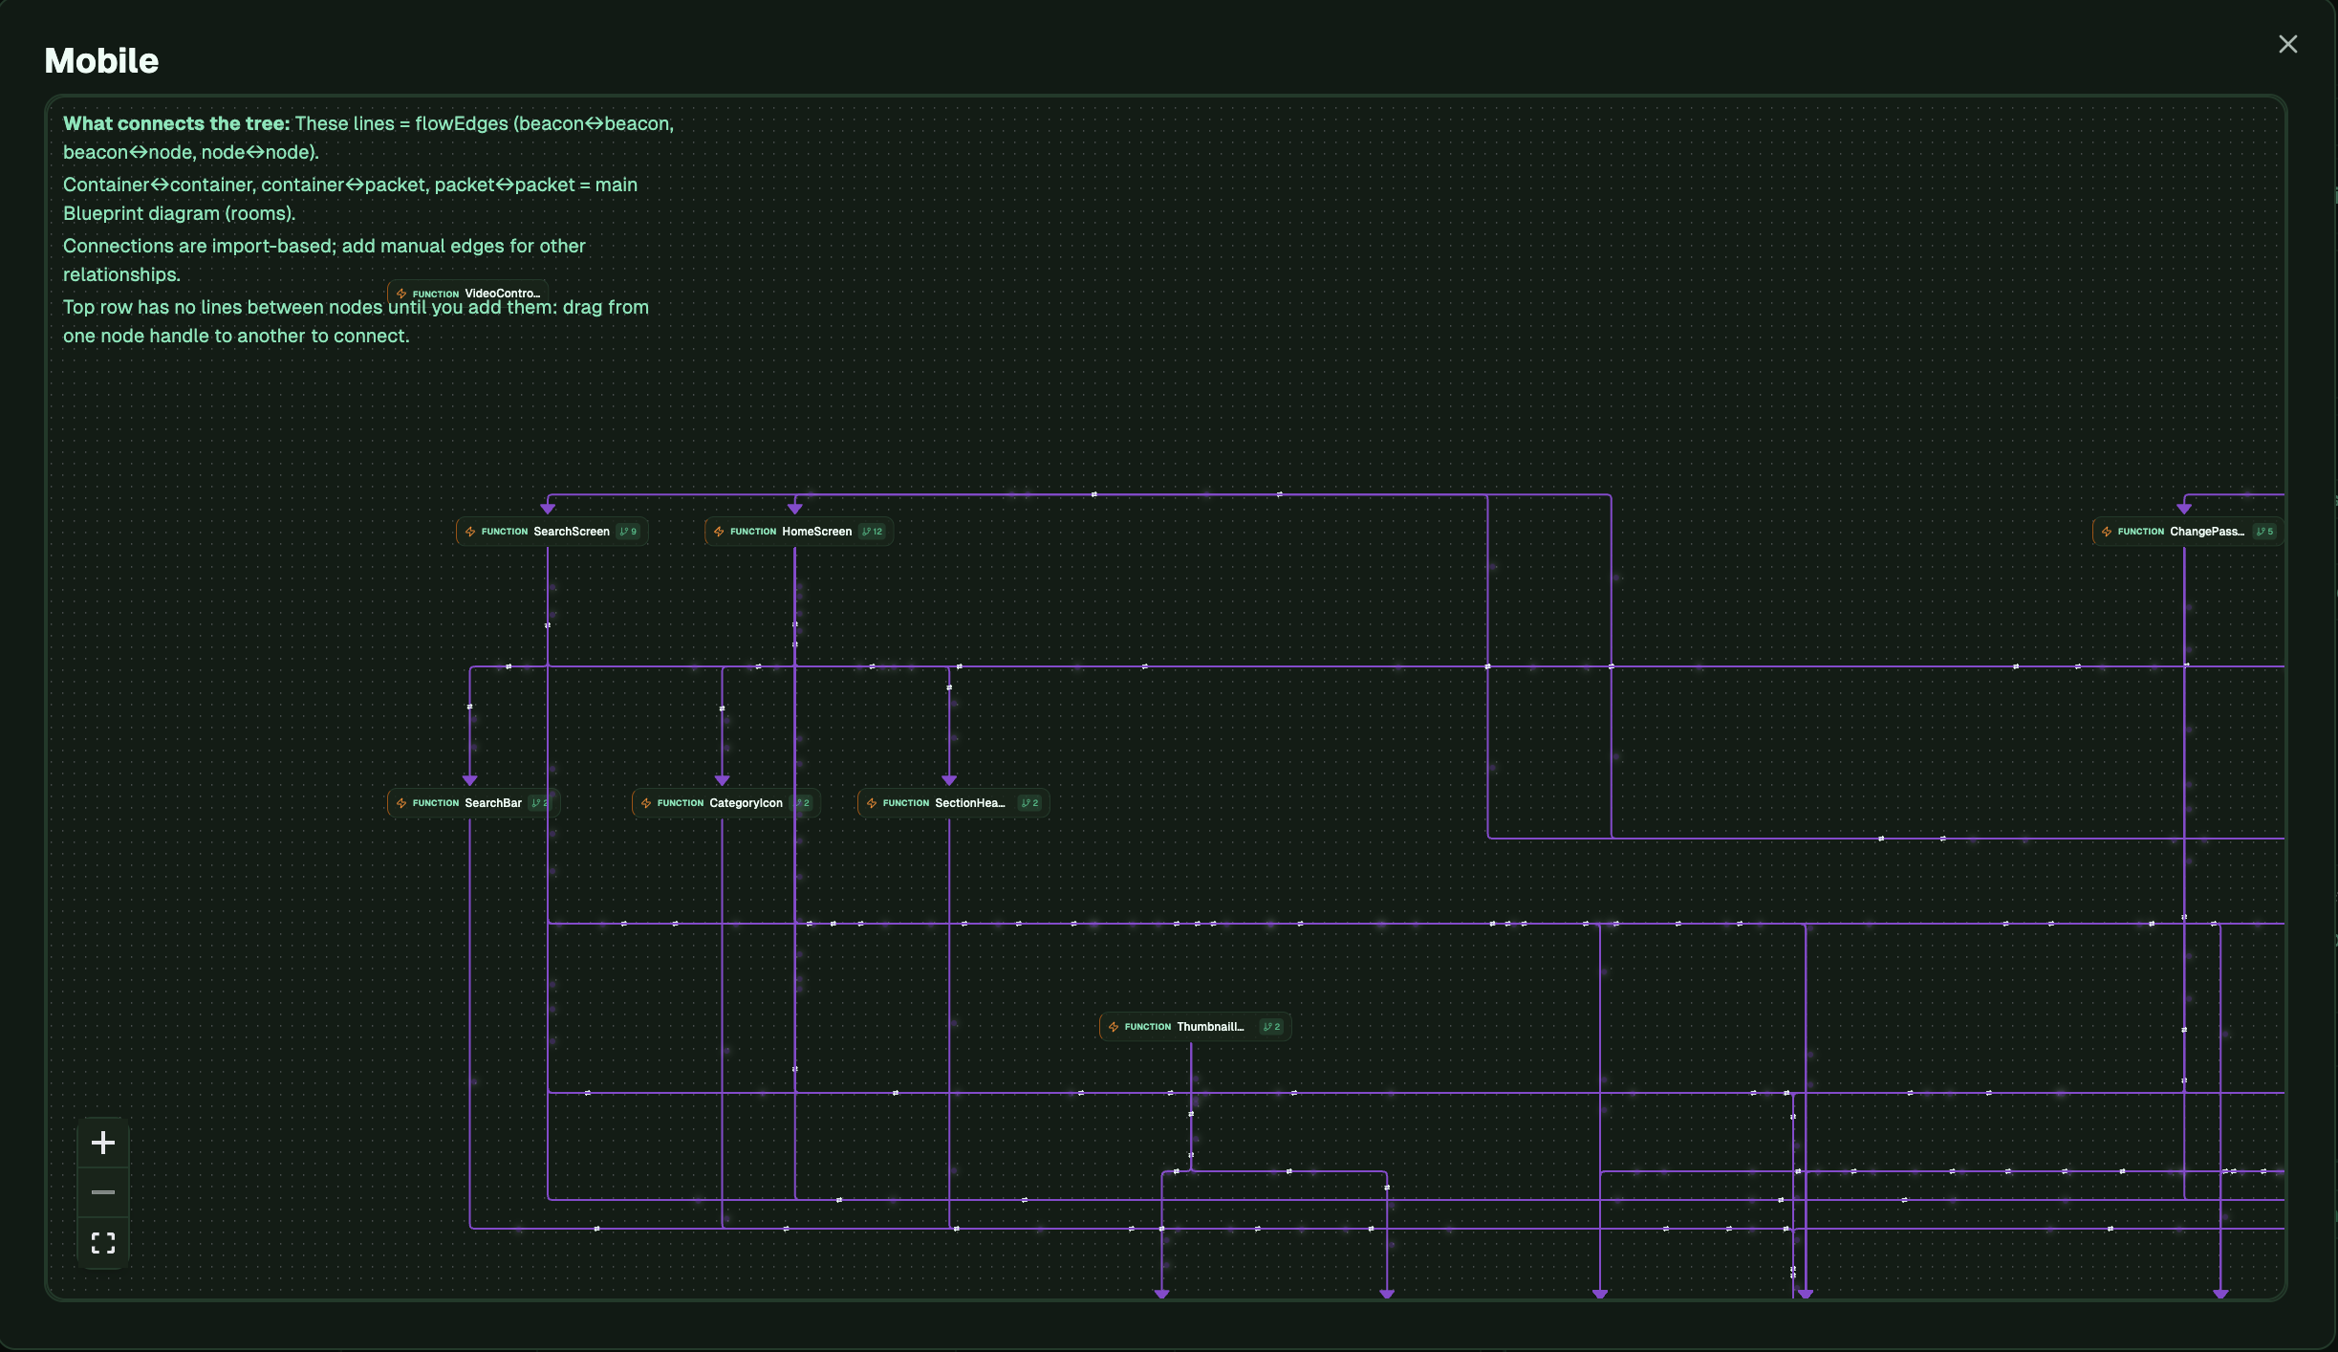Click the fit-view icon below the zoom controls
Screen dimensions: 2338x1352
coord(102,1243)
